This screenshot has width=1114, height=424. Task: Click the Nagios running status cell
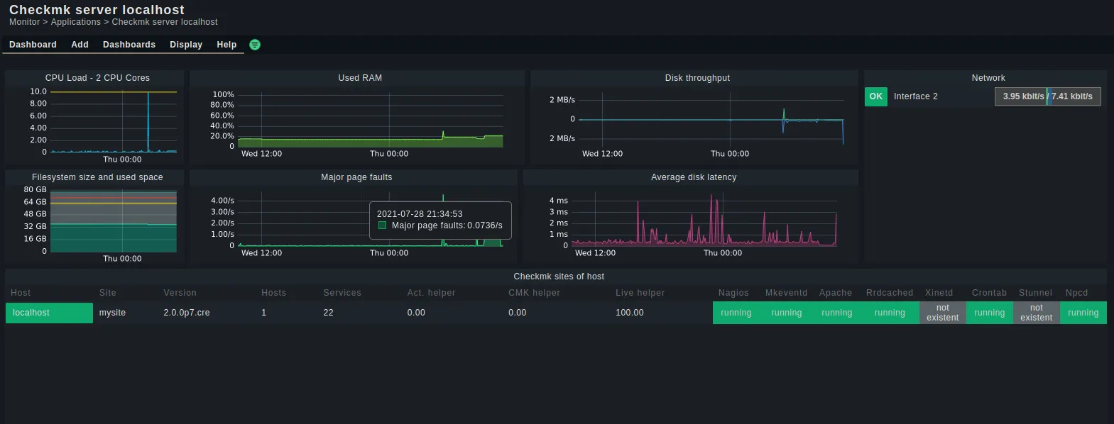(736, 313)
